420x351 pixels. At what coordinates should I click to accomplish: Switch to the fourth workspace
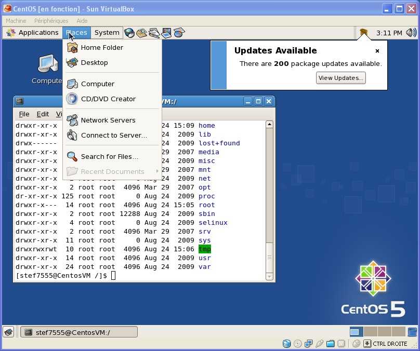(398, 332)
